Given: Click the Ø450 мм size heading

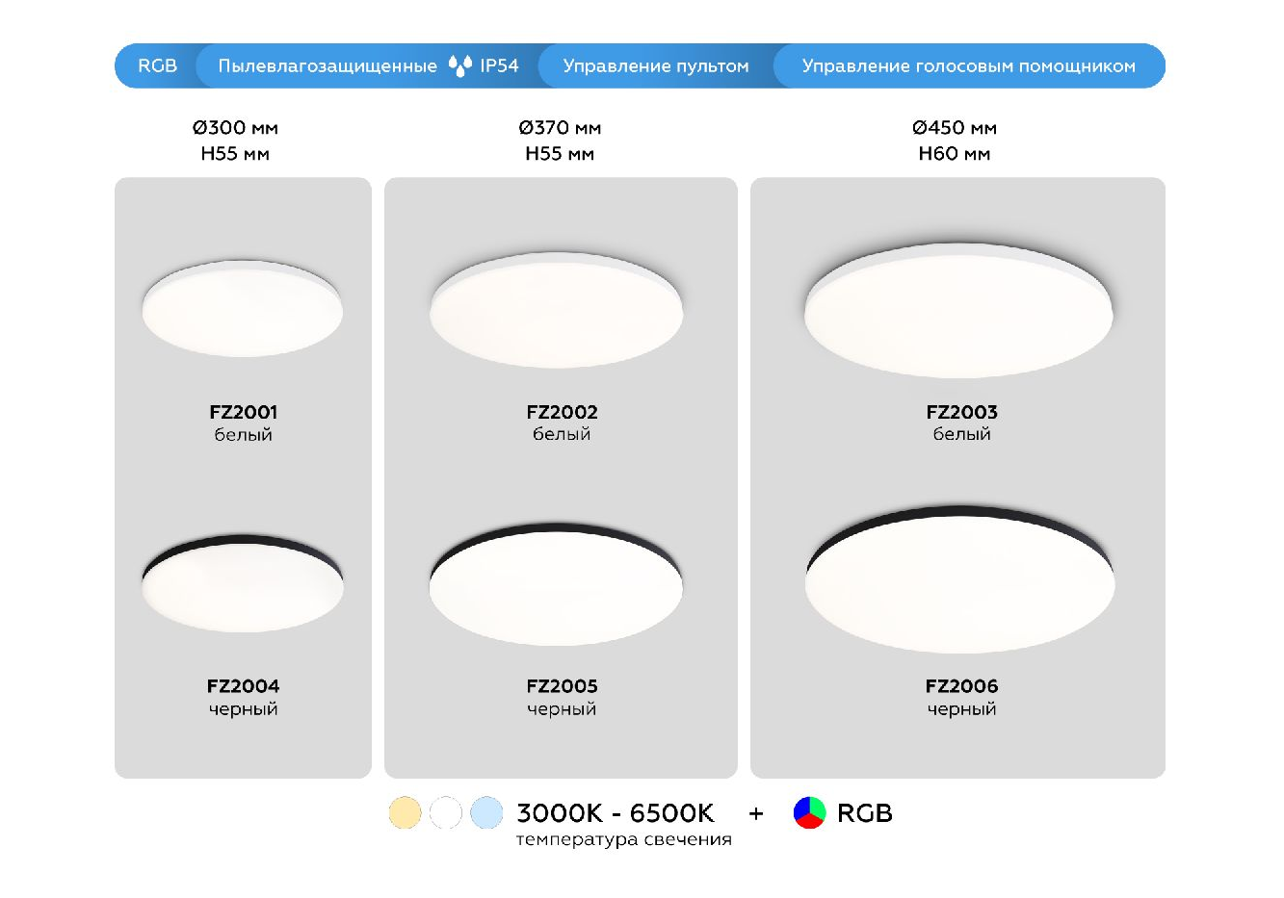Looking at the screenshot, I should point(954,128).
